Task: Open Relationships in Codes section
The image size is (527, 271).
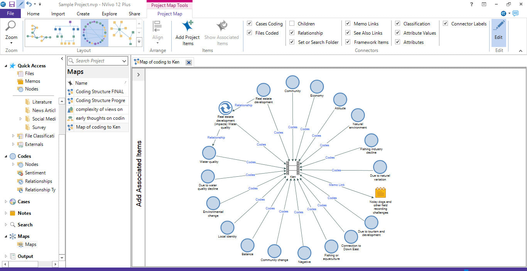Action: 38,181
